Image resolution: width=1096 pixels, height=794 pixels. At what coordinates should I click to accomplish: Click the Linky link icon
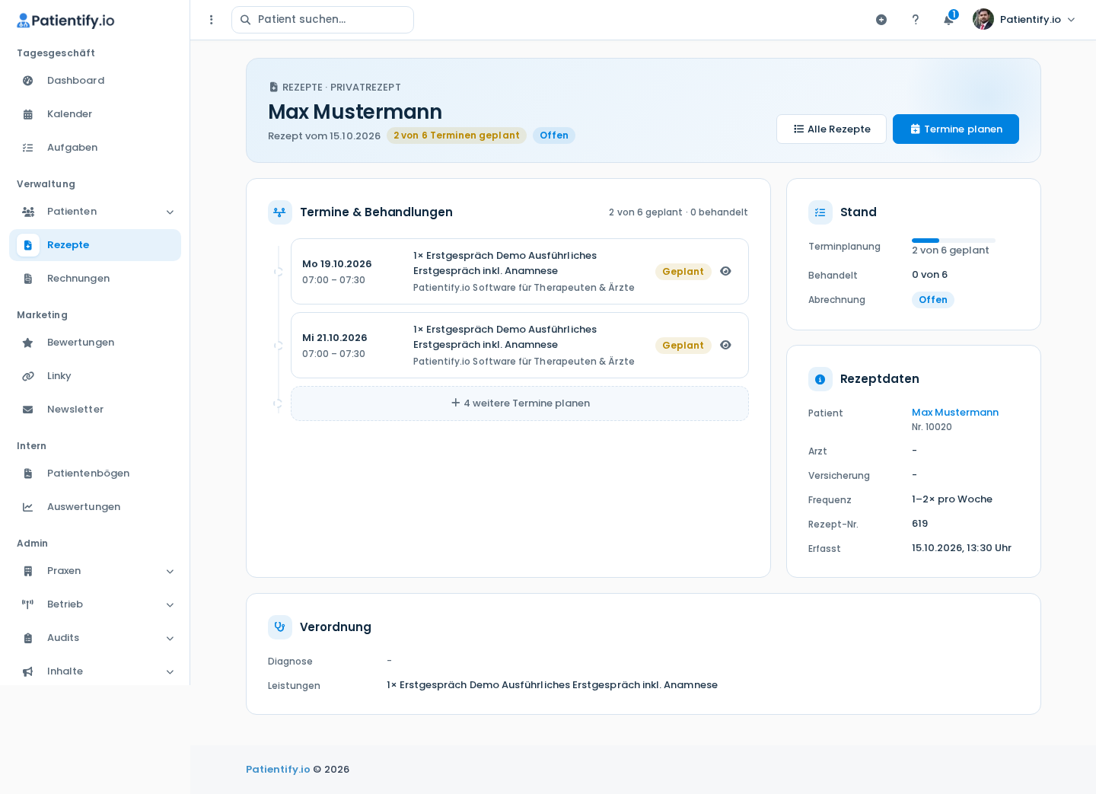point(28,376)
